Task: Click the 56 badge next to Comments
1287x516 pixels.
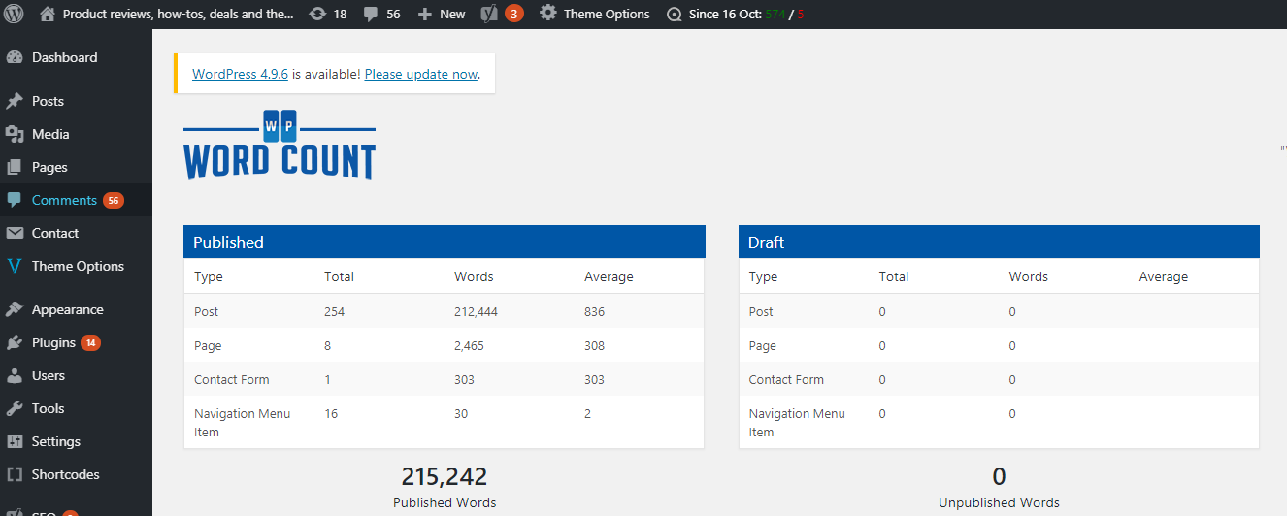Action: [114, 200]
